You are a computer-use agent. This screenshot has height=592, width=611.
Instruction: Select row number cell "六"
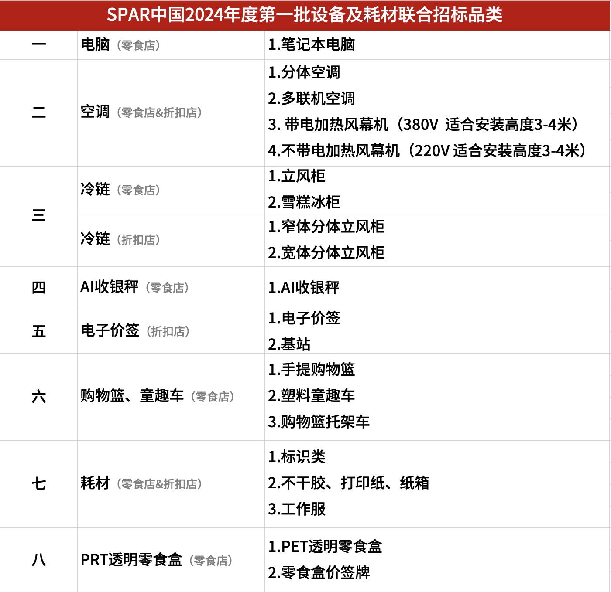[39, 397]
